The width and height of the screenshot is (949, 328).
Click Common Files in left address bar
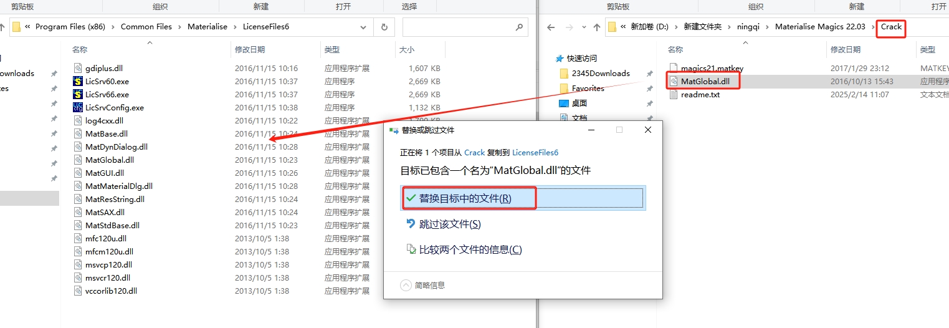tap(146, 27)
